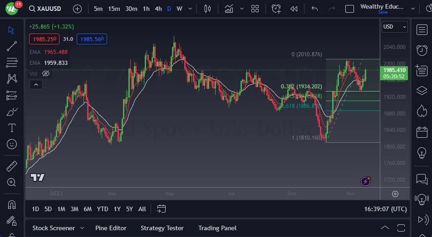The width and height of the screenshot is (432, 237).
Task: Open the chart indicators button
Action: click(x=229, y=9)
